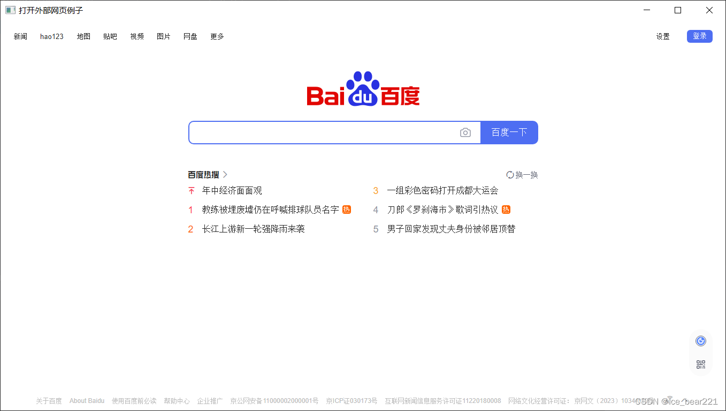
Task: Open the 帮助中心 footer link
Action: [x=177, y=401]
